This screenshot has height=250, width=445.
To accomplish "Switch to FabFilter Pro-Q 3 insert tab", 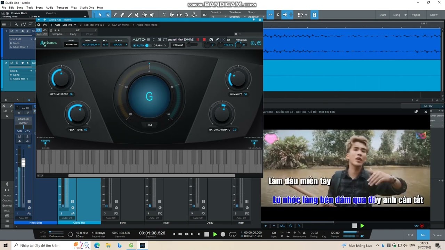I will click(92, 25).
